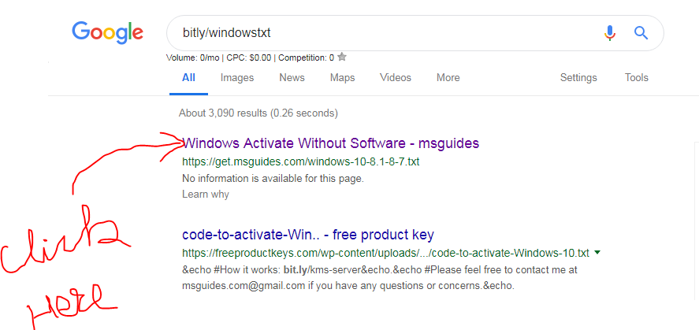Open the code-to-activate-Win free product key result
The width and height of the screenshot is (699, 330).
click(x=307, y=235)
